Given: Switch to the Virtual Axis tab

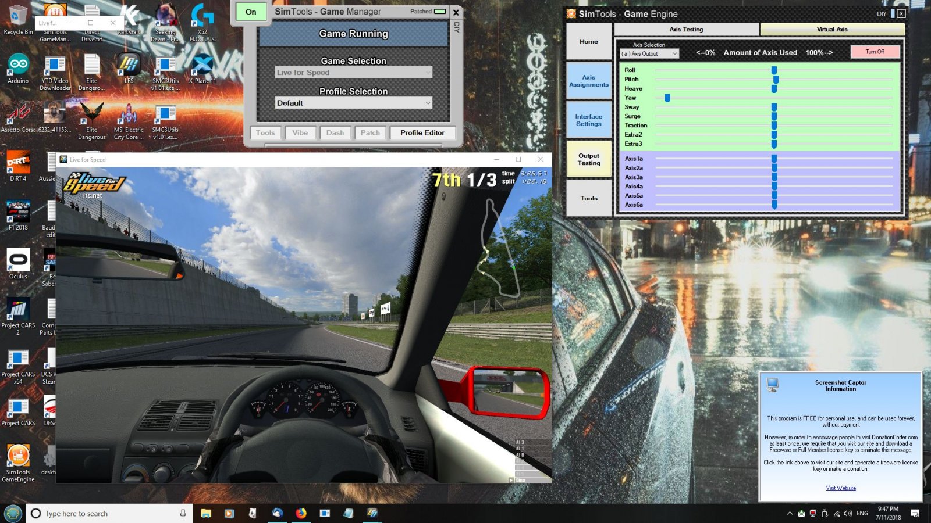Looking at the screenshot, I should click(832, 29).
